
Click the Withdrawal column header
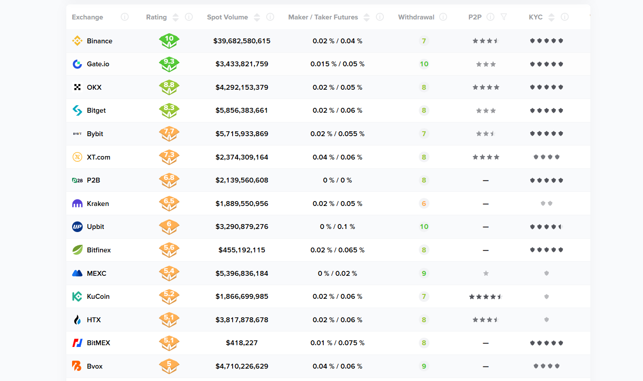[416, 17]
